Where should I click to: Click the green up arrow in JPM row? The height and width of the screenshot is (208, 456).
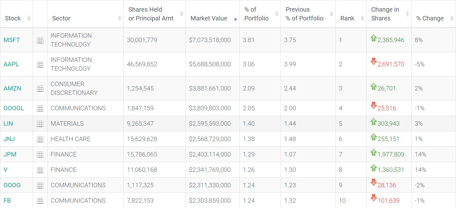point(374,153)
